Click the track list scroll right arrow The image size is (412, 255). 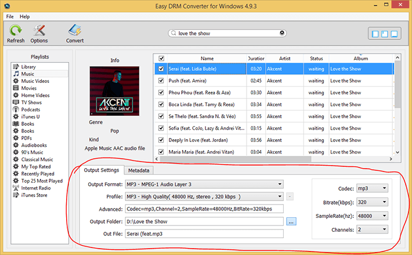391,159
